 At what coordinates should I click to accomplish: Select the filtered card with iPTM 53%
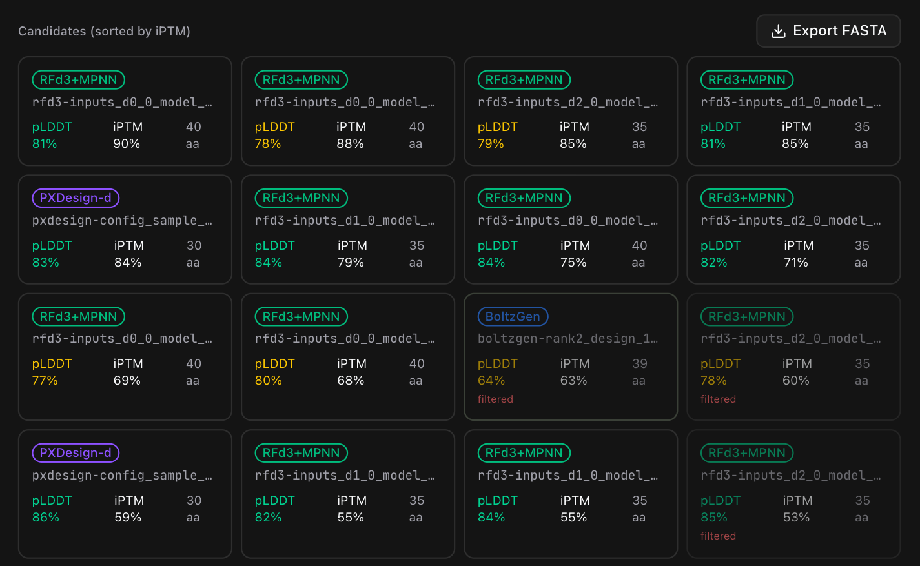point(793,494)
